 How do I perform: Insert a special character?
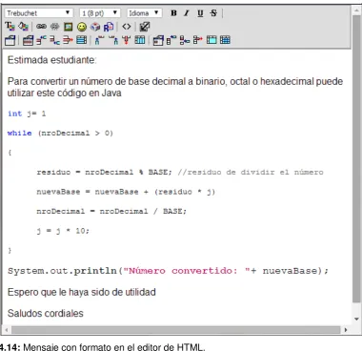[95, 27]
